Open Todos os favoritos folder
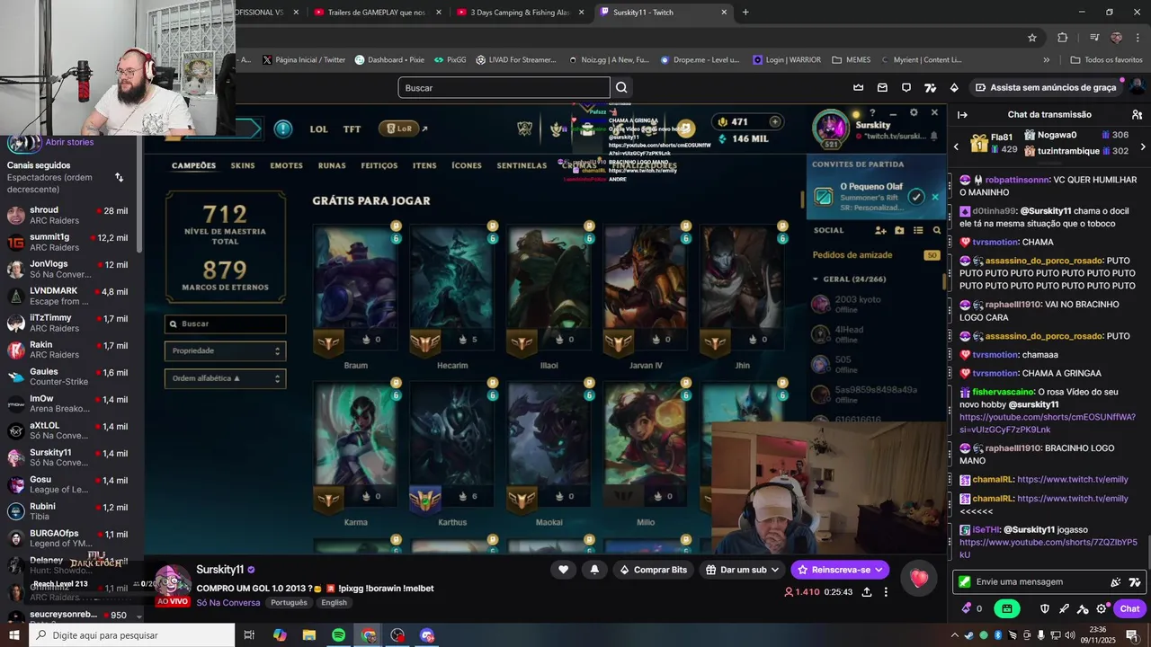Screen dimensions: 1151x647 click(x=1106, y=60)
